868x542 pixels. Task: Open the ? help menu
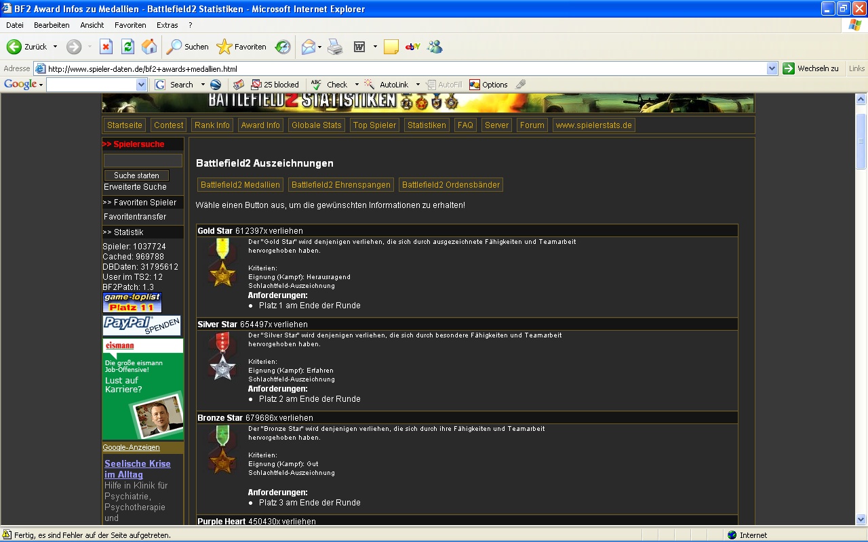191,25
